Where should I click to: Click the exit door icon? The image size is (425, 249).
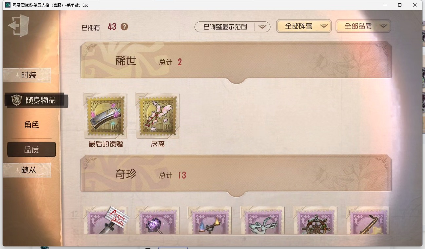[x=18, y=25]
